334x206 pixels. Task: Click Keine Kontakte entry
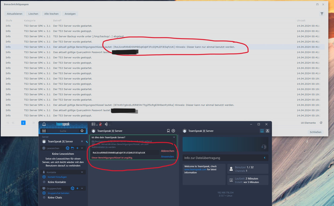(x=57, y=182)
